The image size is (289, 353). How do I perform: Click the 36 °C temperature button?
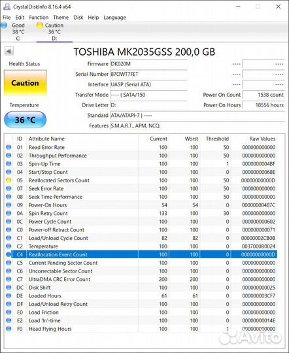[x=25, y=120]
